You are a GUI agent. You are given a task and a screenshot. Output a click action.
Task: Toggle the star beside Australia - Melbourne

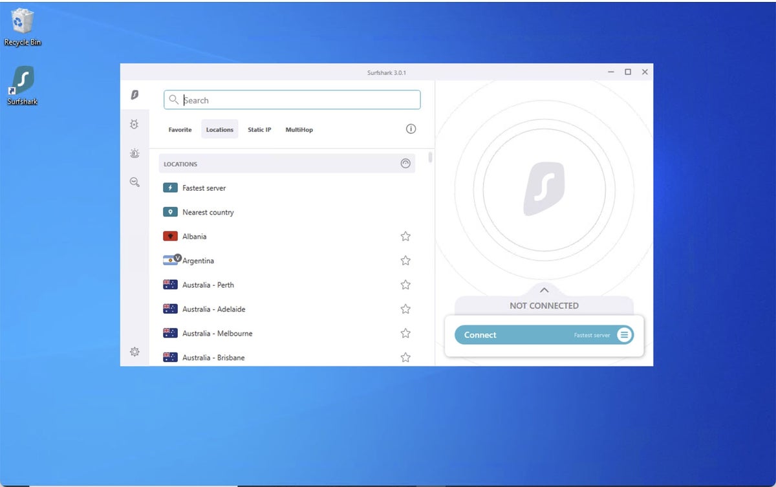[405, 333]
